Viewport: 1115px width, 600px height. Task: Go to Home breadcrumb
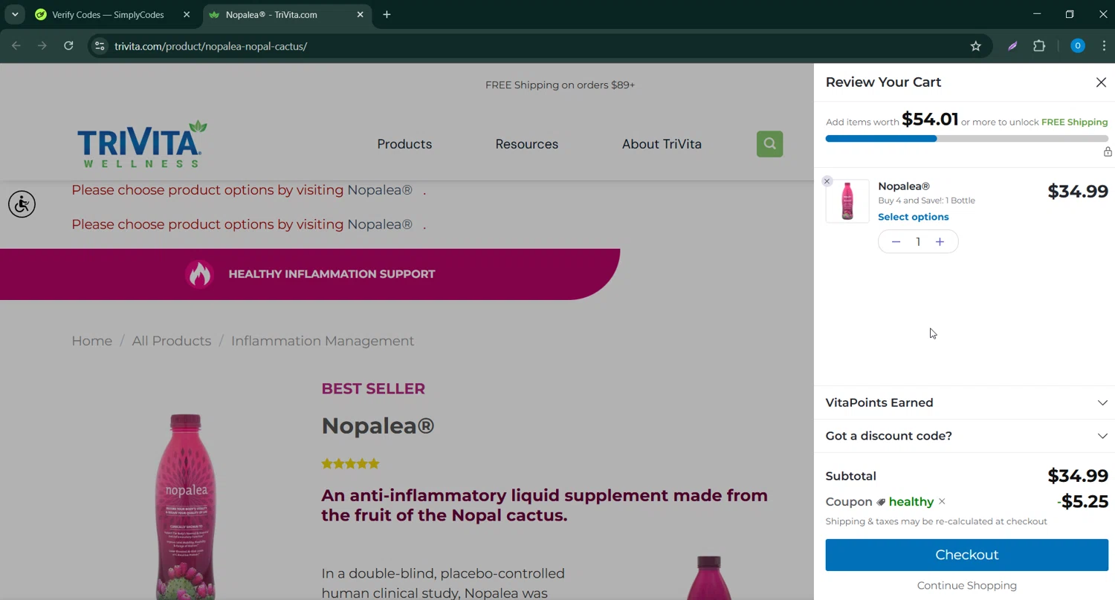[x=91, y=341]
